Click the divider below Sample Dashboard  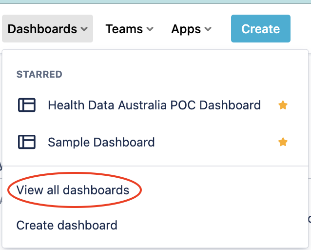pyautogui.click(x=155, y=166)
